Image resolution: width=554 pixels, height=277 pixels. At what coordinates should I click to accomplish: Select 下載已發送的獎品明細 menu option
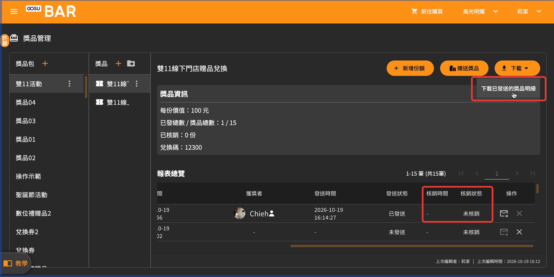508,89
